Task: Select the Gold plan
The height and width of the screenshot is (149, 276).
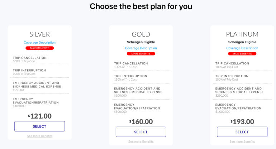Action: pos(141,132)
